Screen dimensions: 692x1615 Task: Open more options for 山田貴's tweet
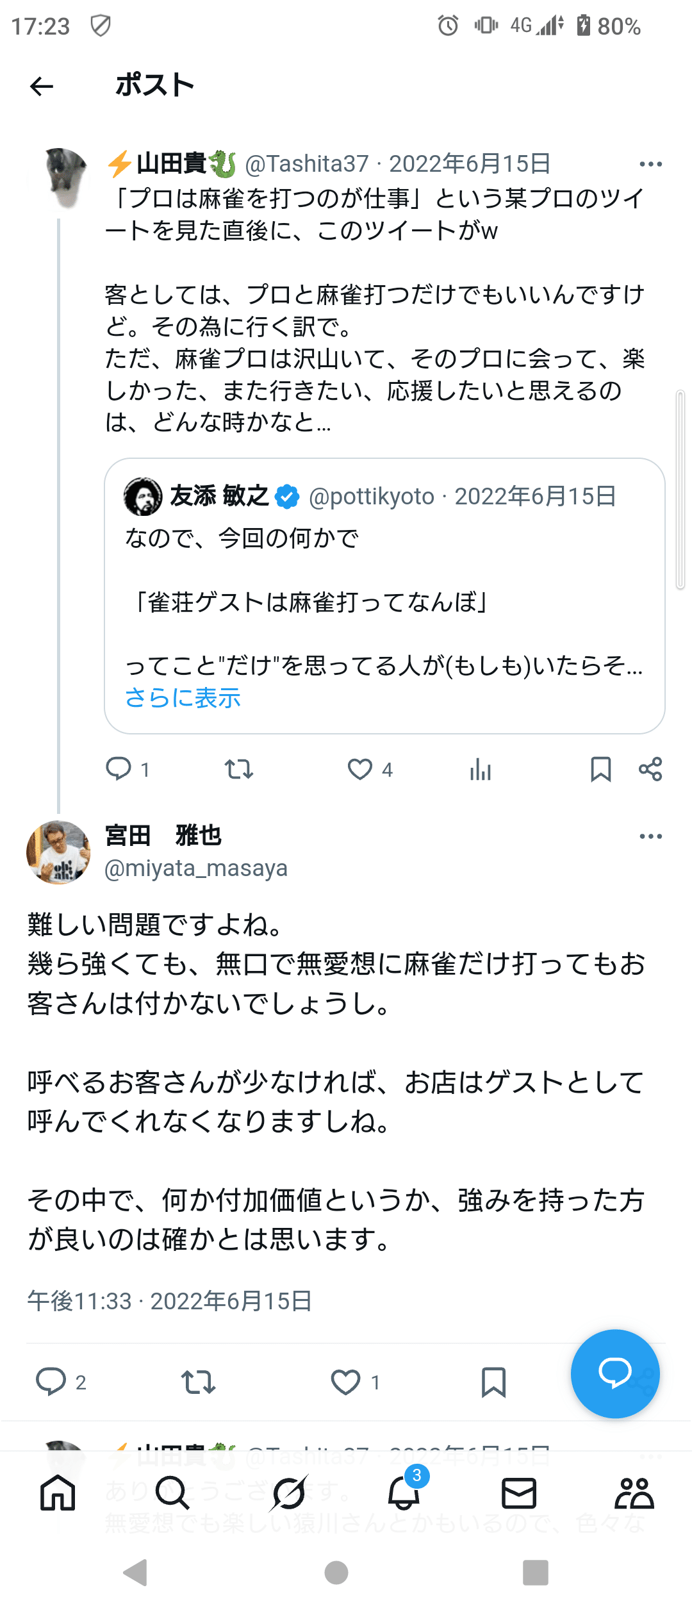(650, 165)
